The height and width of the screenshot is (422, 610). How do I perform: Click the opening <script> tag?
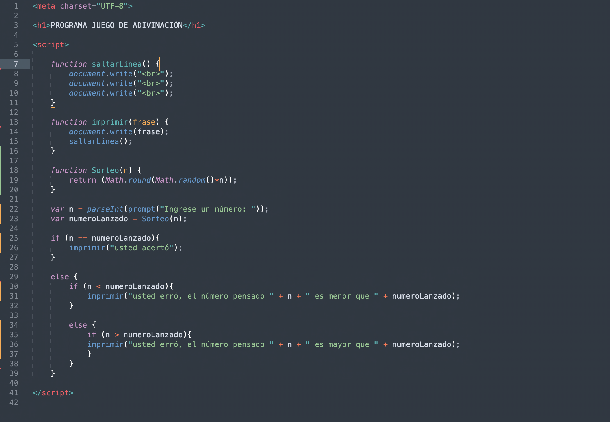(x=51, y=45)
